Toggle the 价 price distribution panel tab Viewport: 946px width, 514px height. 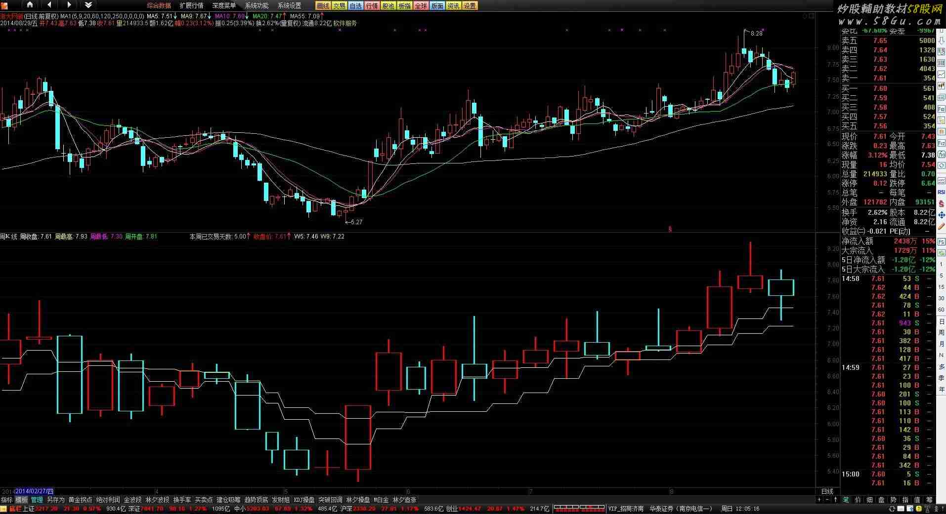(x=858, y=500)
